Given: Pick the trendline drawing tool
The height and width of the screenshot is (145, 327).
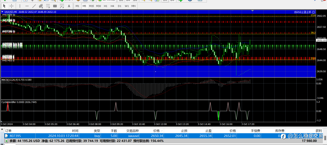Looking at the screenshot, I should tap(34, 6).
